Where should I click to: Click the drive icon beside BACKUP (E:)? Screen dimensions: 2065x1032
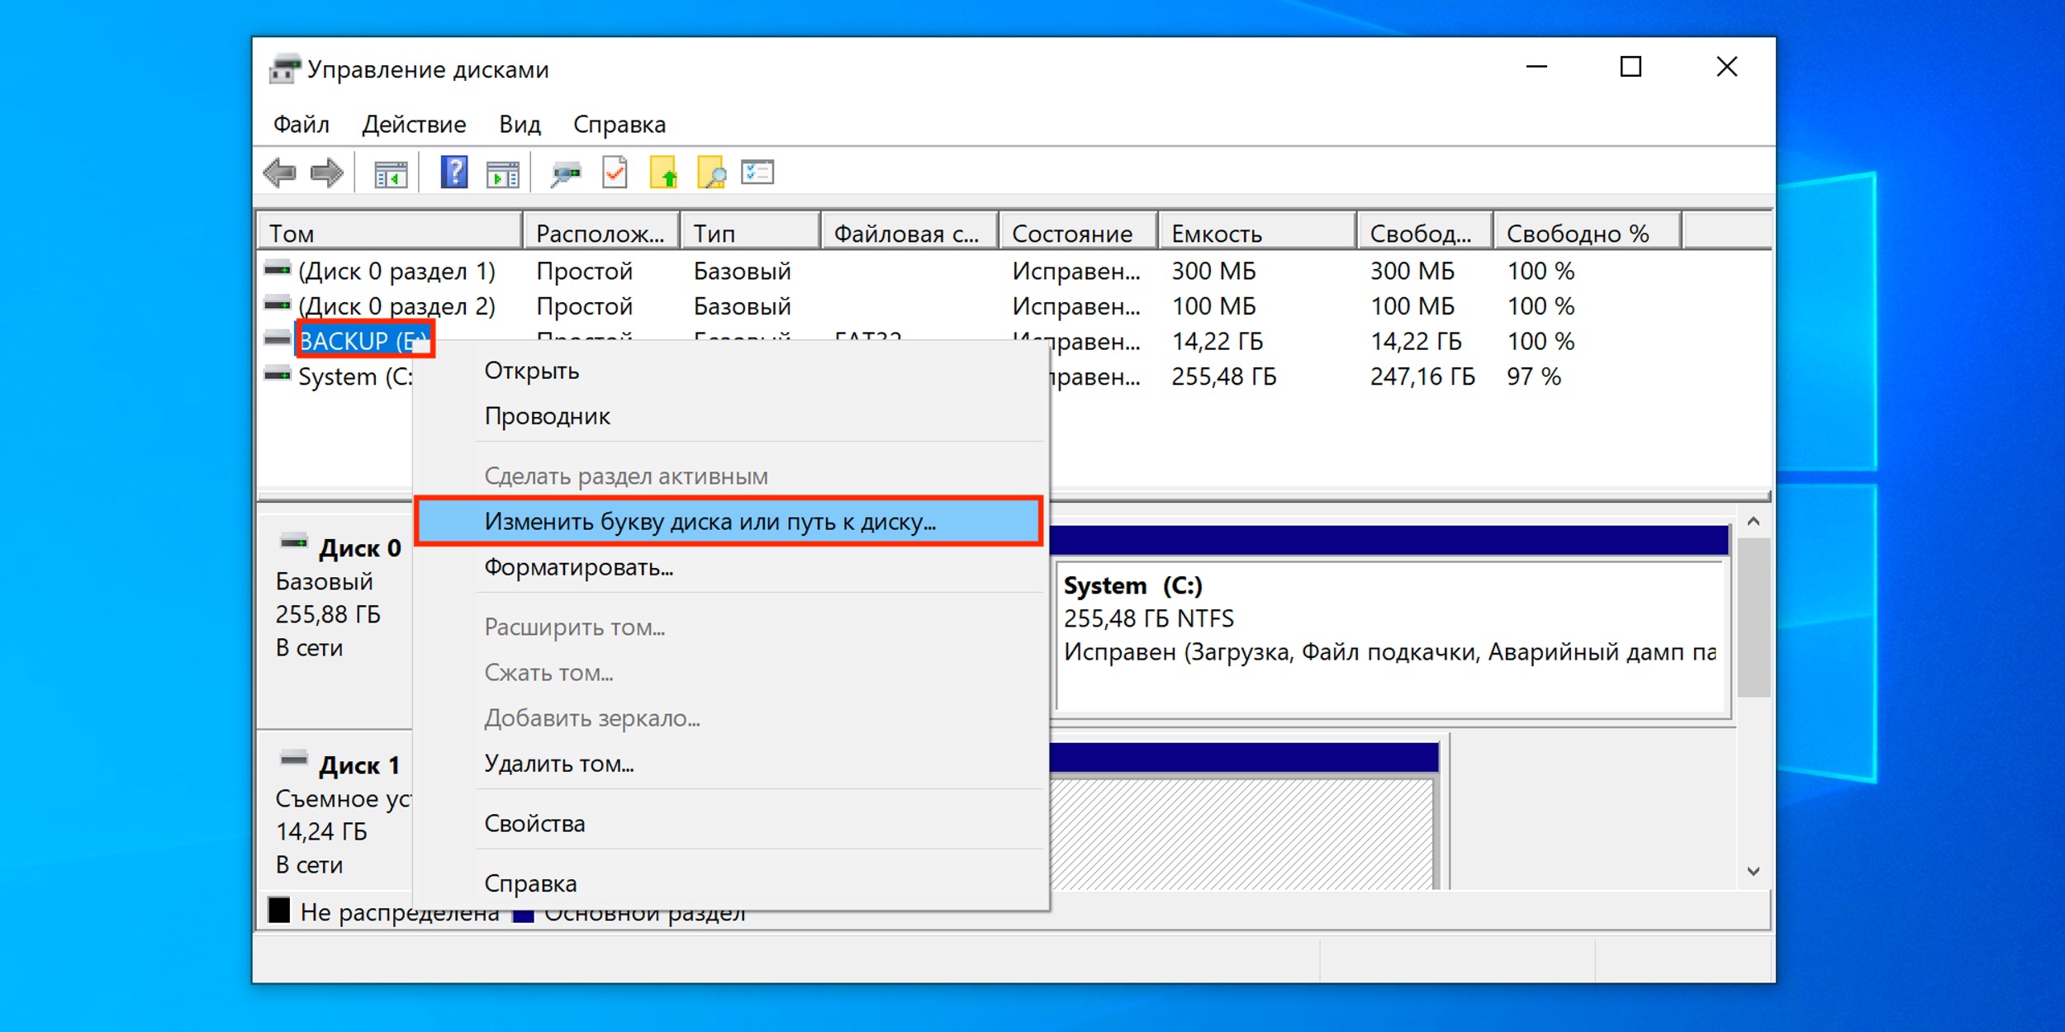pos(278,339)
